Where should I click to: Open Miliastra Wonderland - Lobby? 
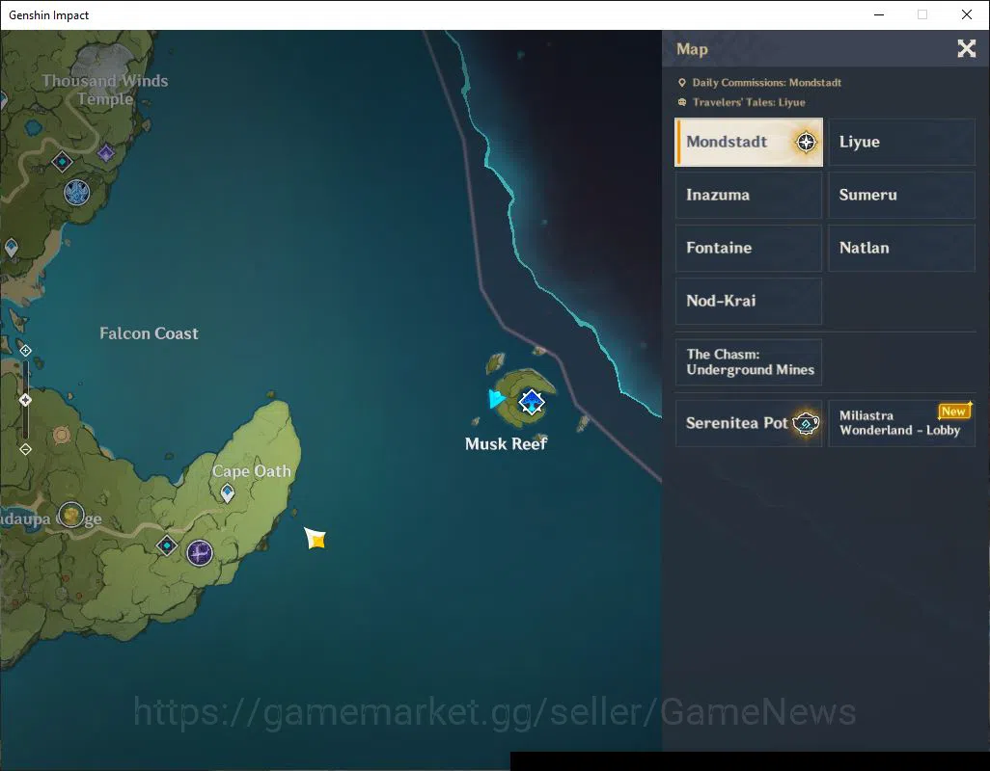901,423
